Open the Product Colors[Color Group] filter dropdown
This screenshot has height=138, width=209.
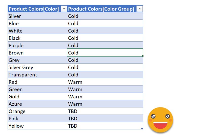pos(139,9)
